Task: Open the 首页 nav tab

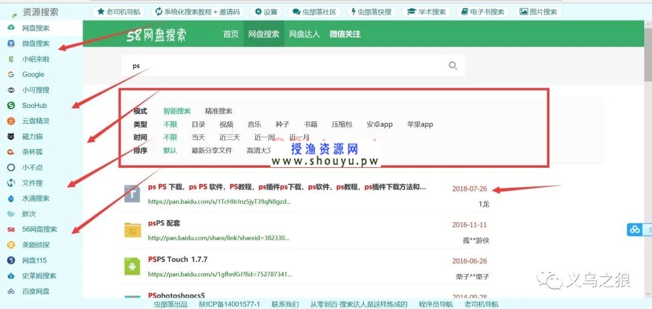Action: (231, 34)
